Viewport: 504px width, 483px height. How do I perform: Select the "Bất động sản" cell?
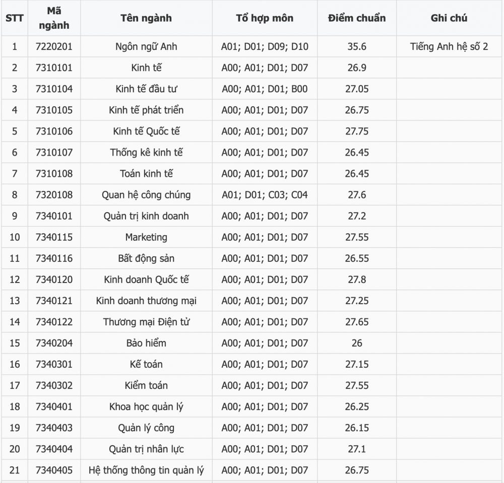(146, 258)
